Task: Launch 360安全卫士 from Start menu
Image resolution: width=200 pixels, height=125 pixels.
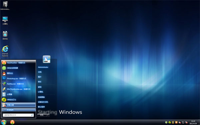Action: tap(19, 100)
